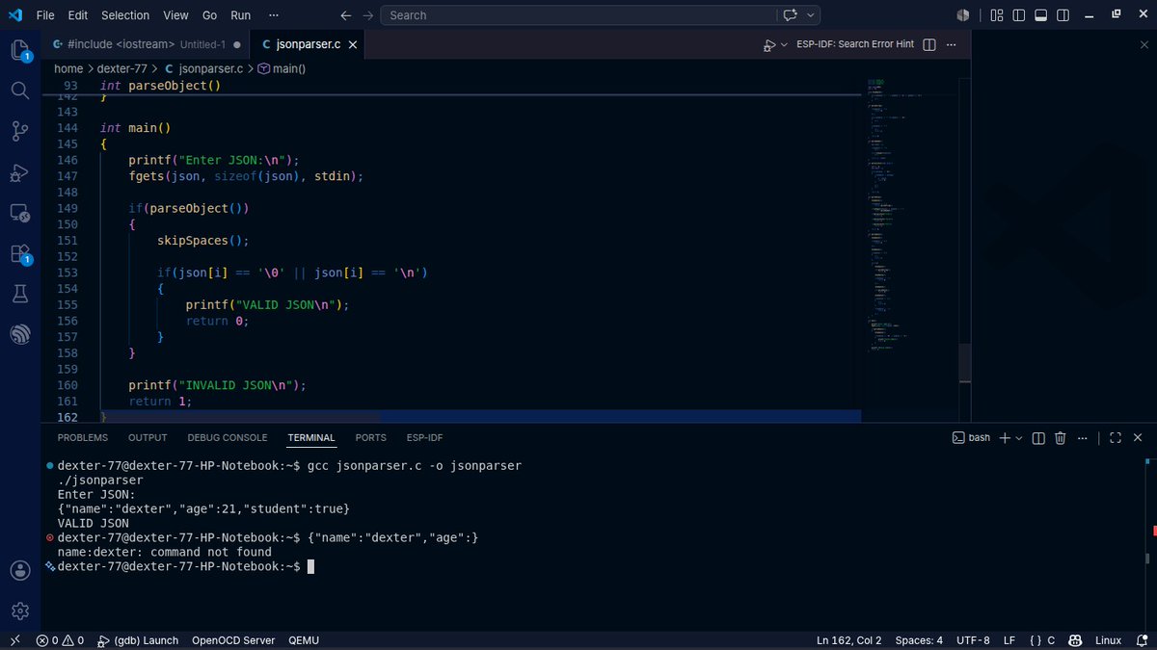The height and width of the screenshot is (650, 1157).
Task: Open the File menu
Action: pyautogui.click(x=45, y=15)
